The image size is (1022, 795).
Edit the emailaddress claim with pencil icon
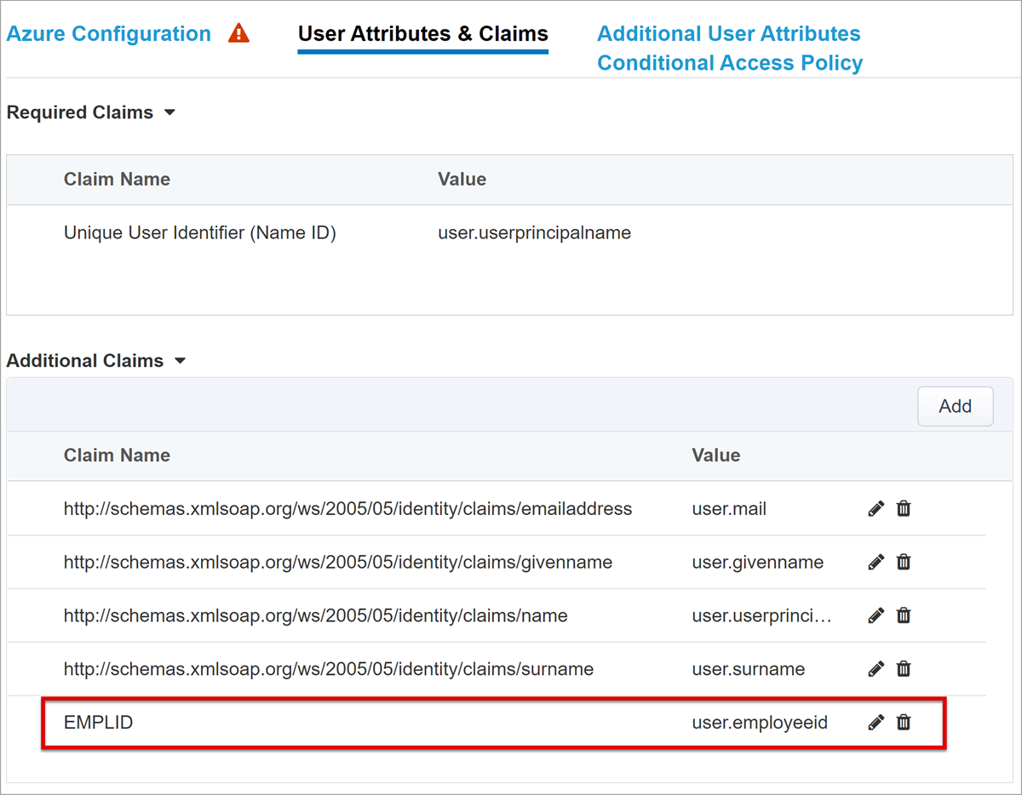click(x=876, y=509)
